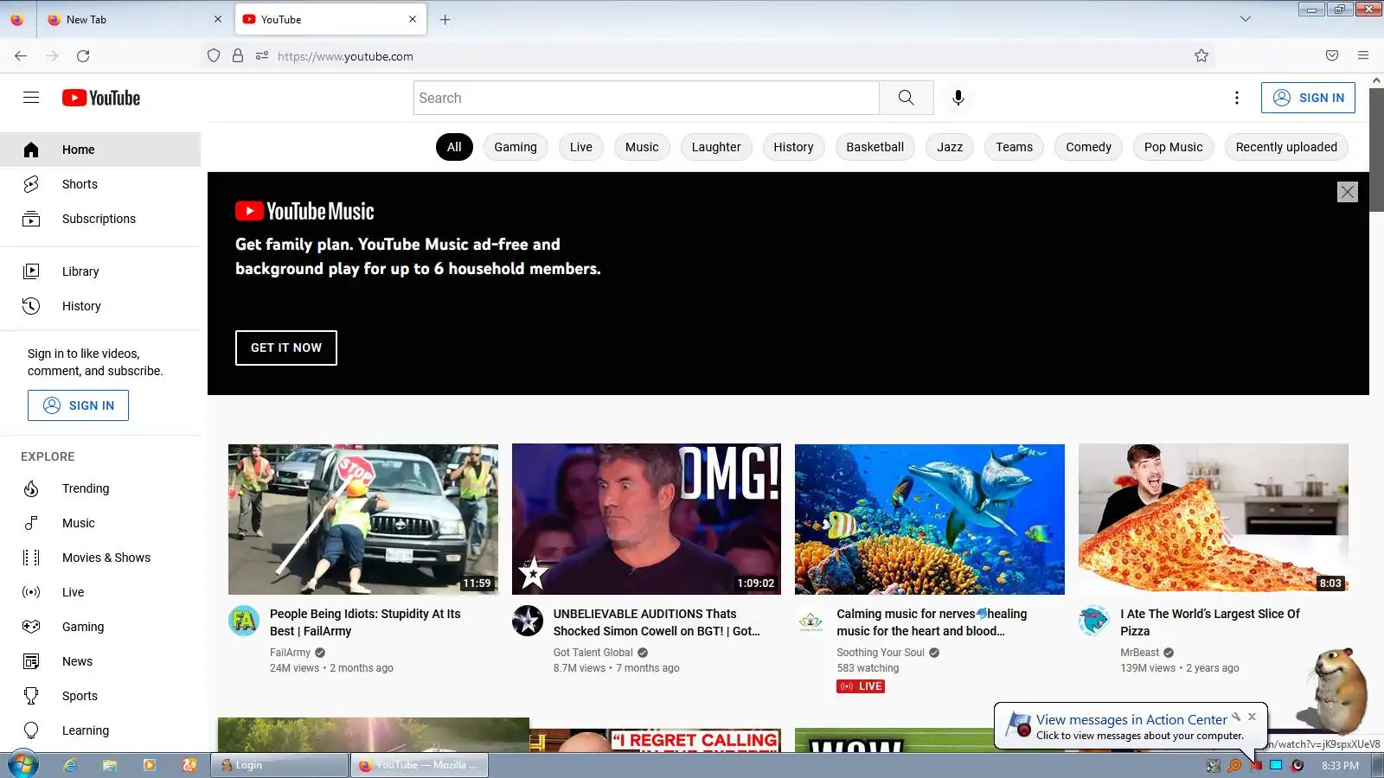
Task: Select the Jazz filter chip
Action: [950, 147]
